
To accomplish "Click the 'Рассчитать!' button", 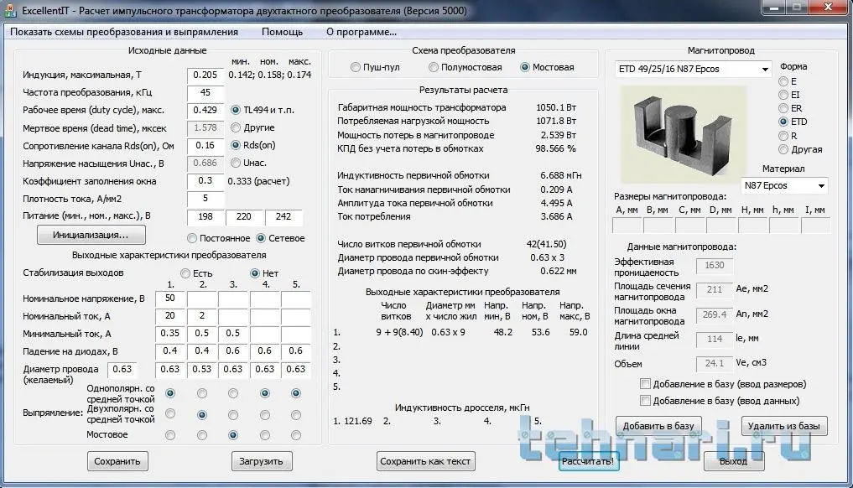I will pyautogui.click(x=588, y=461).
